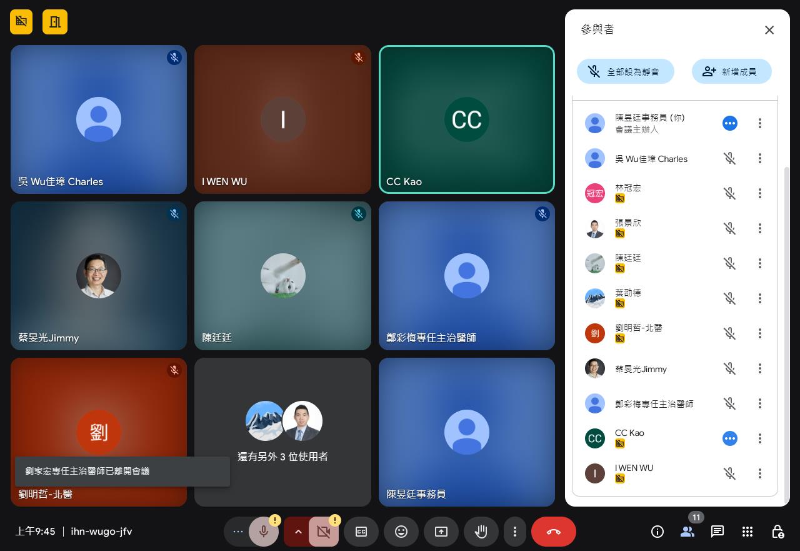Viewport: 800px width, 551px height.
Task: Toggle the microphone on or off
Action: 264,532
